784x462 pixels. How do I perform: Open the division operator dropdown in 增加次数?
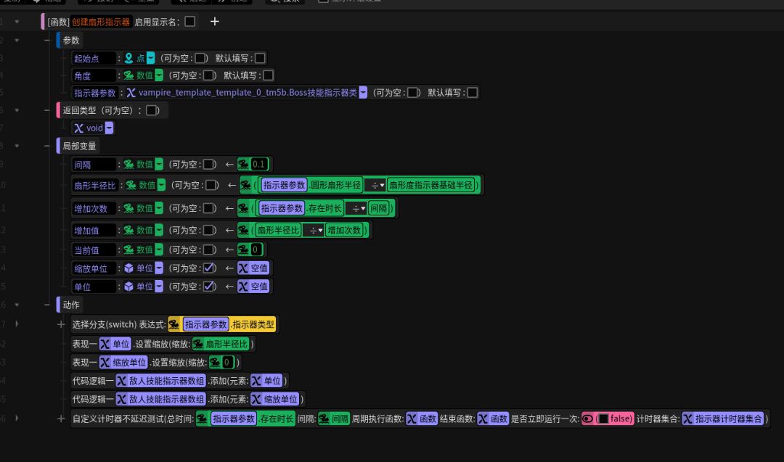point(356,208)
